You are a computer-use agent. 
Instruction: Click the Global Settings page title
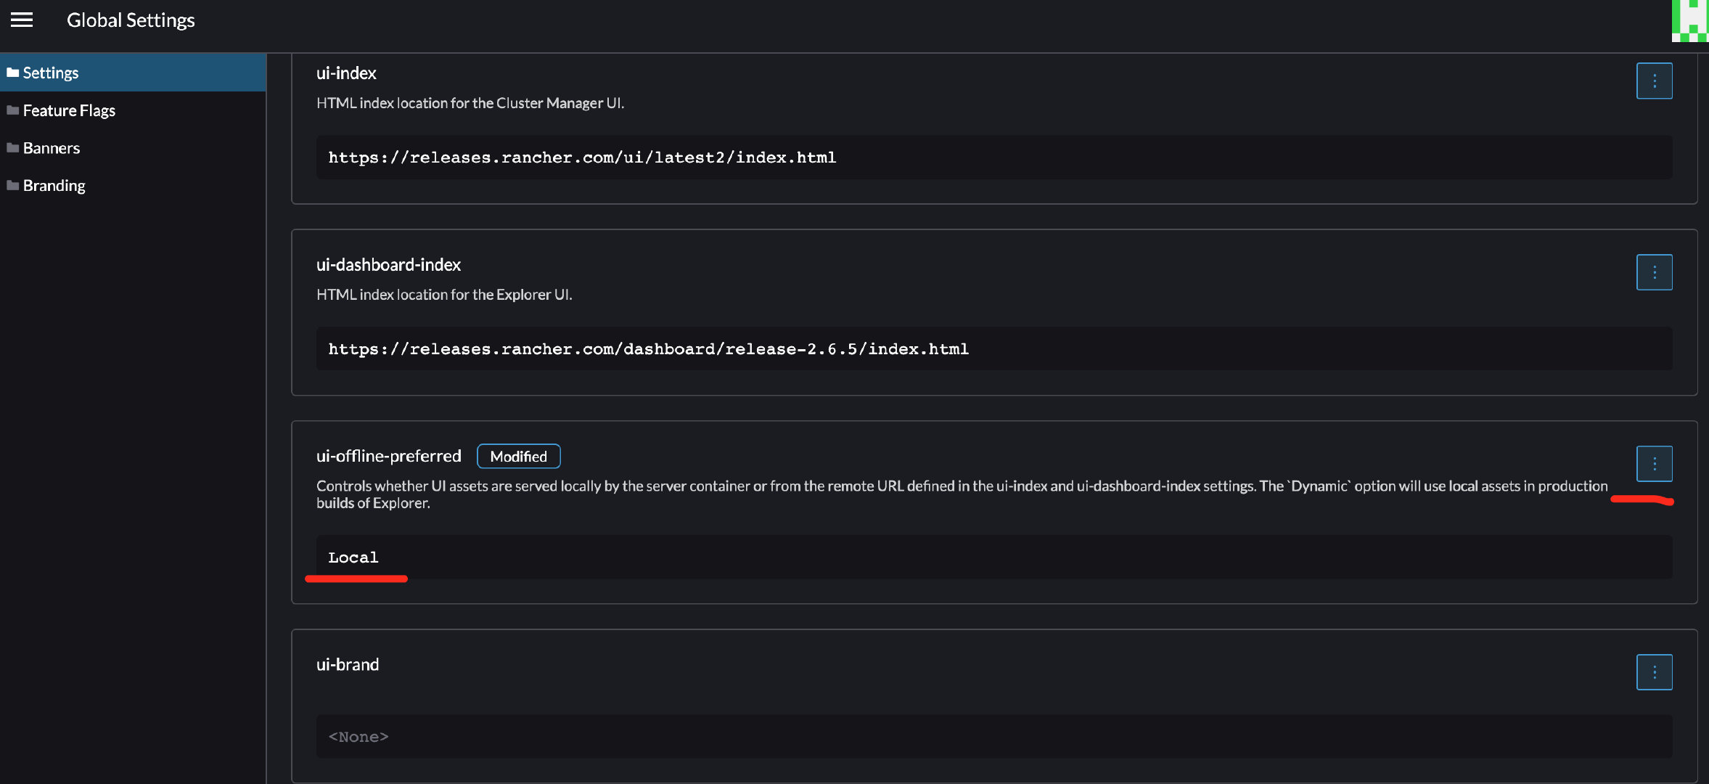131,20
